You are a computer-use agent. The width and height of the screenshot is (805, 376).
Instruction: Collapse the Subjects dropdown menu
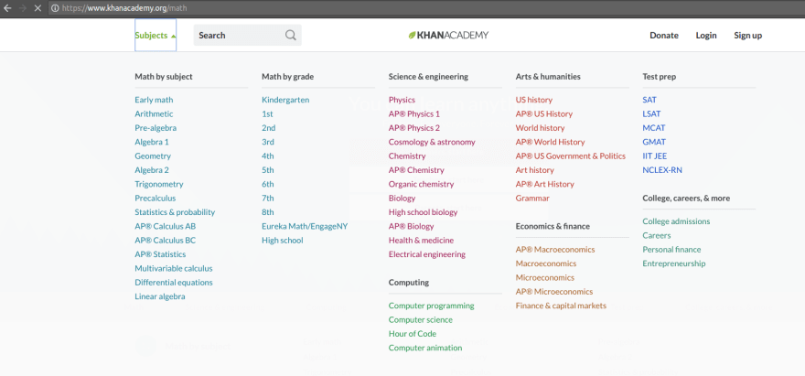click(x=156, y=36)
